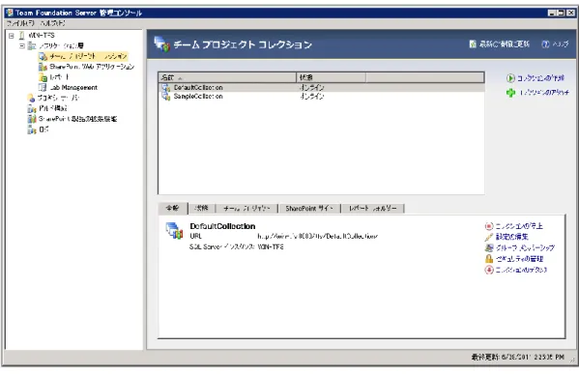Open the ヘルプ link in header

pyautogui.click(x=561, y=44)
